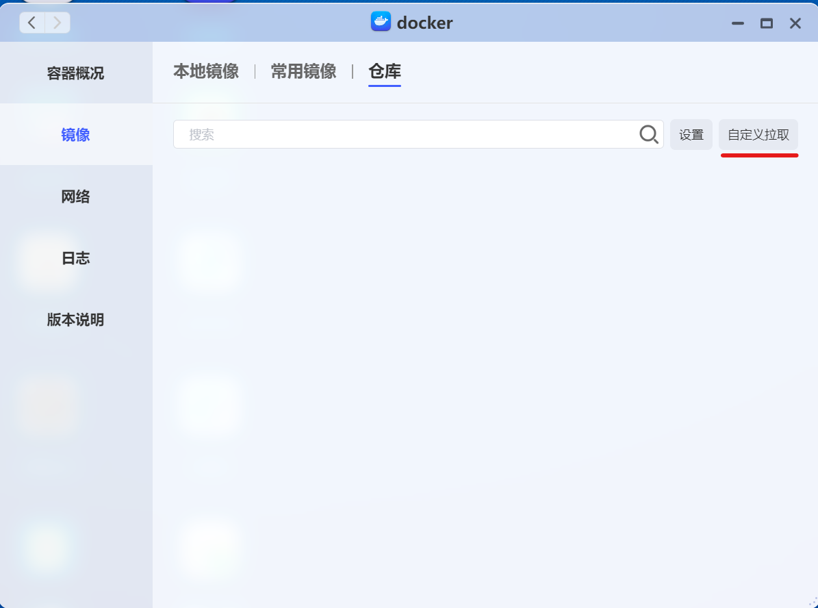Close the docker window
Image resolution: width=818 pixels, height=608 pixels.
click(x=795, y=23)
